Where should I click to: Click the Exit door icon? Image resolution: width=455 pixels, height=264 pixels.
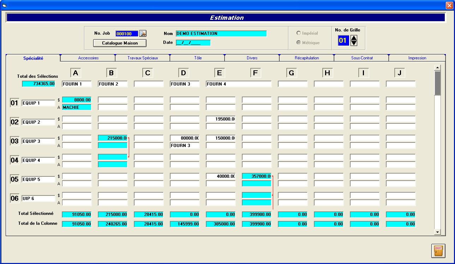[x=438, y=251]
